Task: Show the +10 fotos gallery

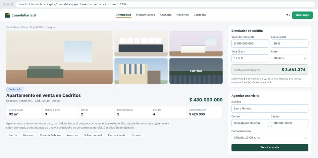Action: click(x=196, y=71)
